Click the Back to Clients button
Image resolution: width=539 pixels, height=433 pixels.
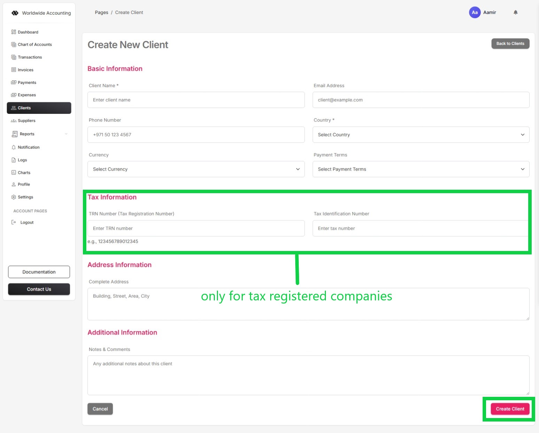coord(510,44)
